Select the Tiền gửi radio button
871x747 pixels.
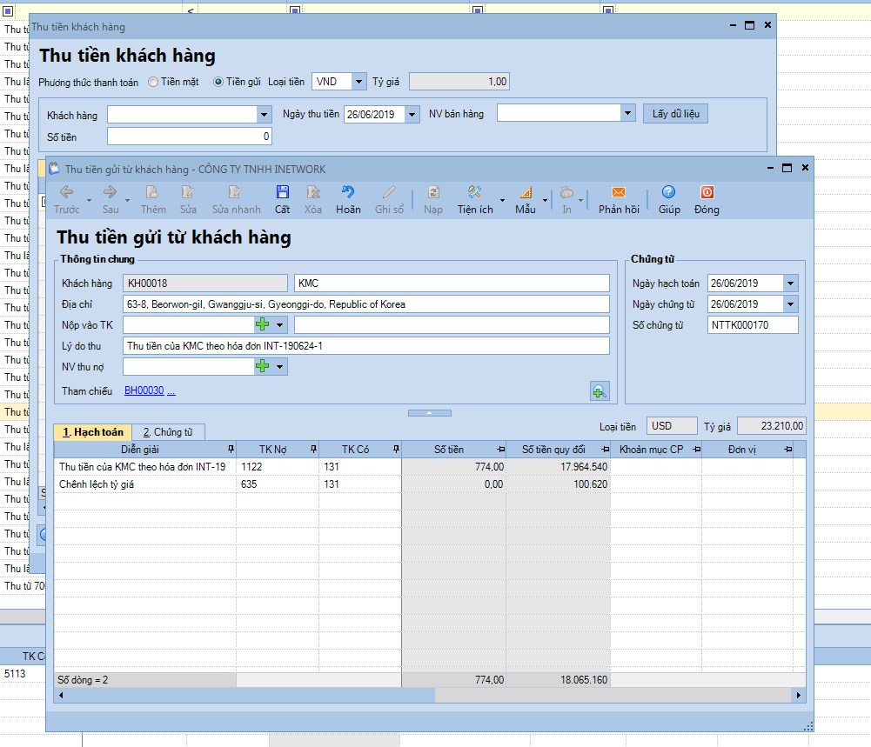[219, 82]
